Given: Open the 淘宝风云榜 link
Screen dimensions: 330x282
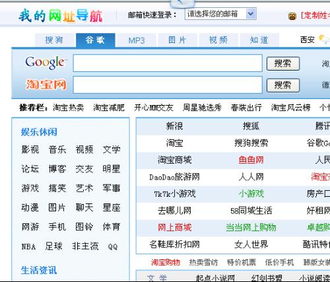Looking at the screenshot, I should (291, 108).
